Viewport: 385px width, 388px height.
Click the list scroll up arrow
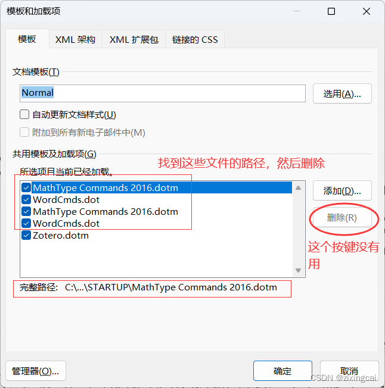(x=299, y=188)
